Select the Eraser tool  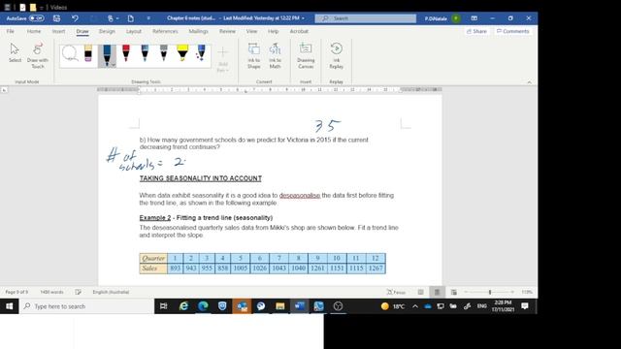(x=88, y=53)
